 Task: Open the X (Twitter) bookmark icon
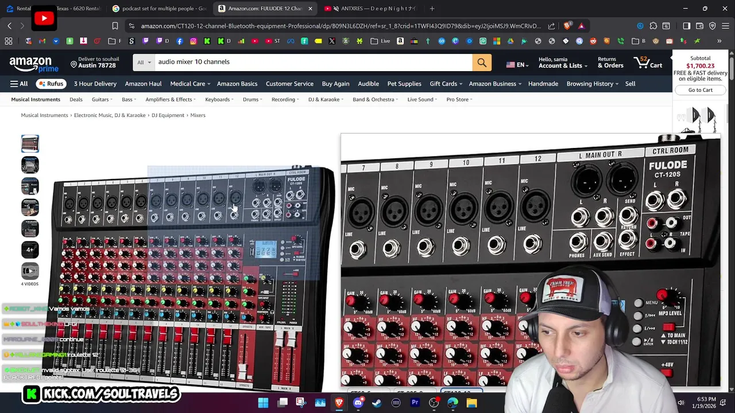pyautogui.click(x=332, y=41)
